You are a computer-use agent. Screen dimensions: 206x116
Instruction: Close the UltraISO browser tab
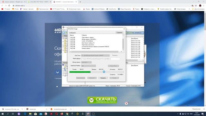pos(76,2)
